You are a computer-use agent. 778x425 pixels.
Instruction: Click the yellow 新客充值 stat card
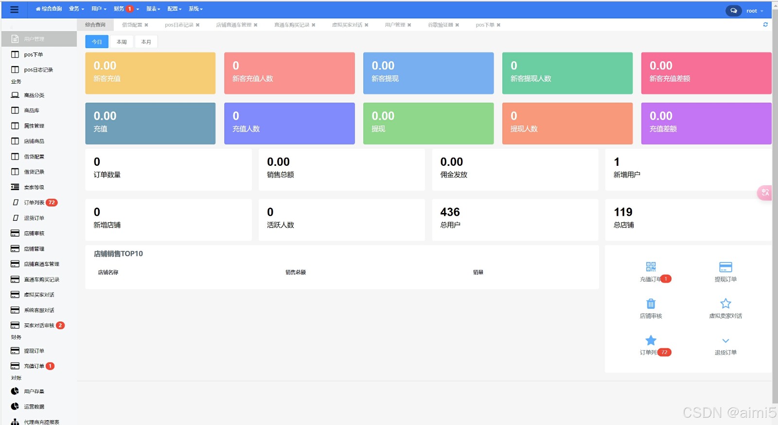pos(150,73)
